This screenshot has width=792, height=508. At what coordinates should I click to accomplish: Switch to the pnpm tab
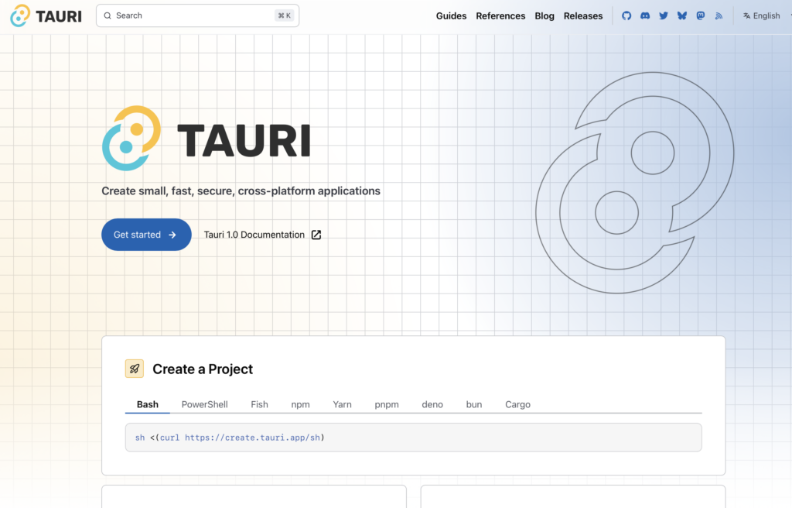click(387, 404)
